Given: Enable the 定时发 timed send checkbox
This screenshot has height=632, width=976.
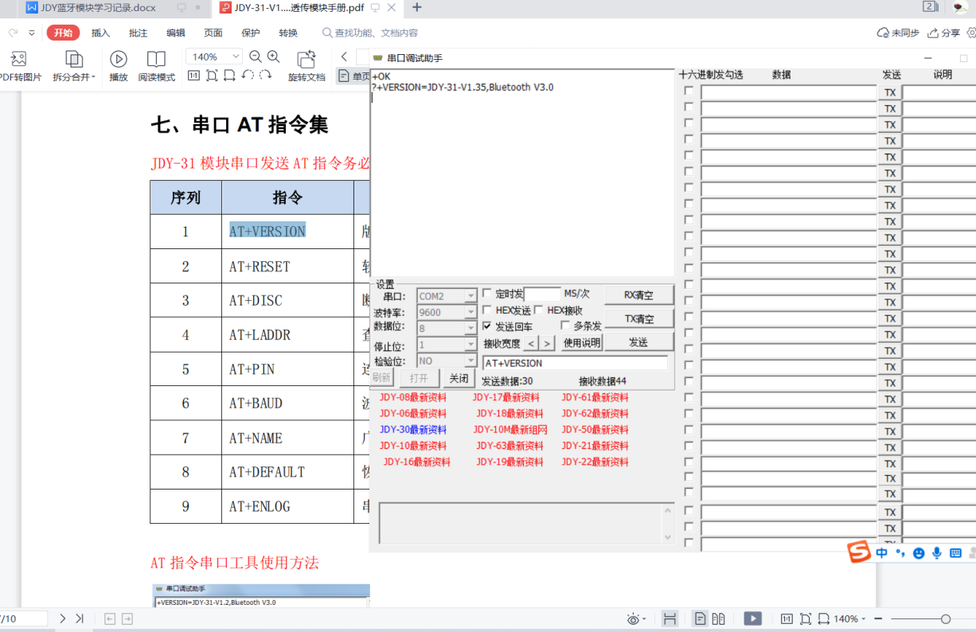Looking at the screenshot, I should [487, 294].
